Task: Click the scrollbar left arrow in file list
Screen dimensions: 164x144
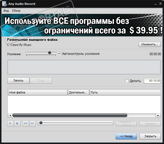Action: [10, 115]
